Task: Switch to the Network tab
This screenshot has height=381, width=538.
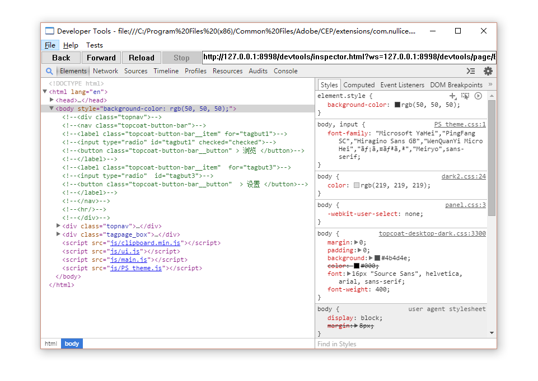Action: click(105, 71)
